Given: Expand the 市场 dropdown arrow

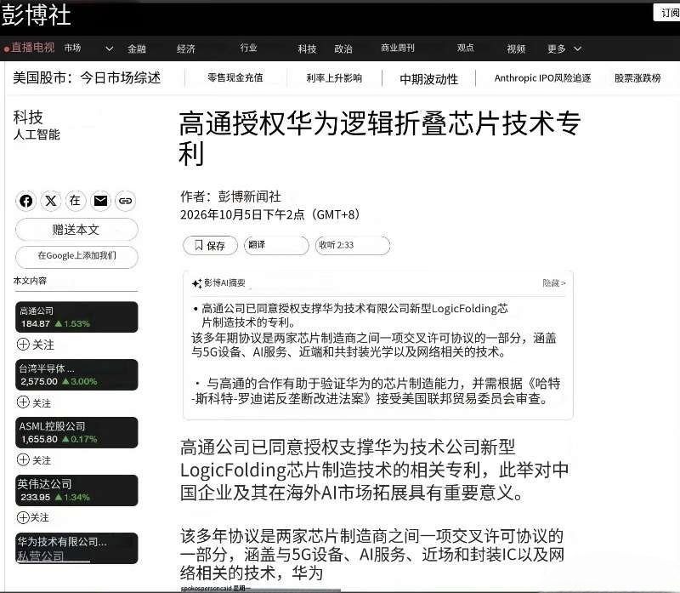Looking at the screenshot, I should (x=110, y=48).
